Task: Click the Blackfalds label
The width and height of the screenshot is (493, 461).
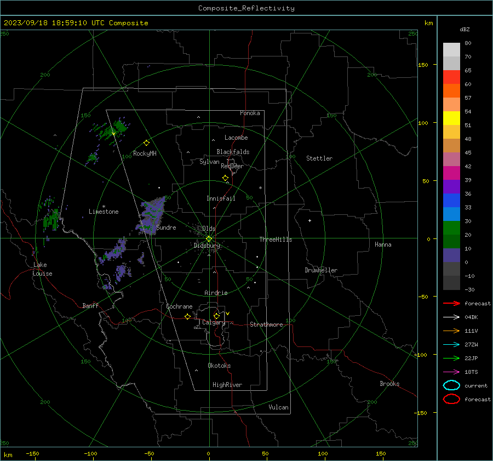Action: click(233, 152)
